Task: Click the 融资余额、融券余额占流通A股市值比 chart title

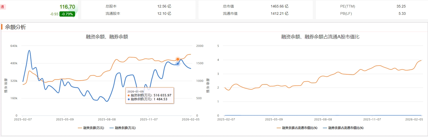Action: pos(320,37)
